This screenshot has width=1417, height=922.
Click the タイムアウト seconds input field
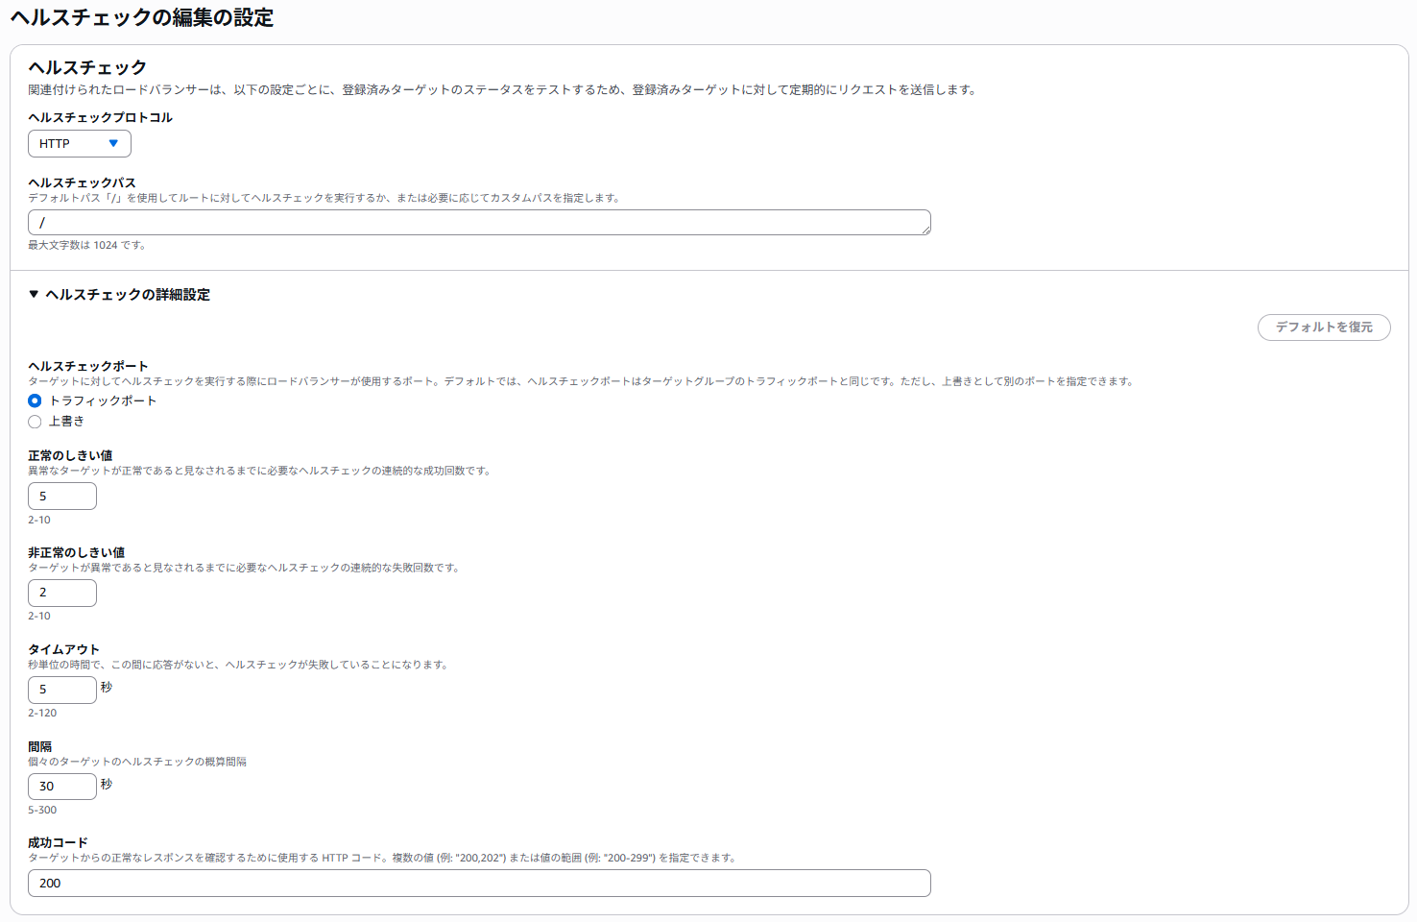pos(62,690)
